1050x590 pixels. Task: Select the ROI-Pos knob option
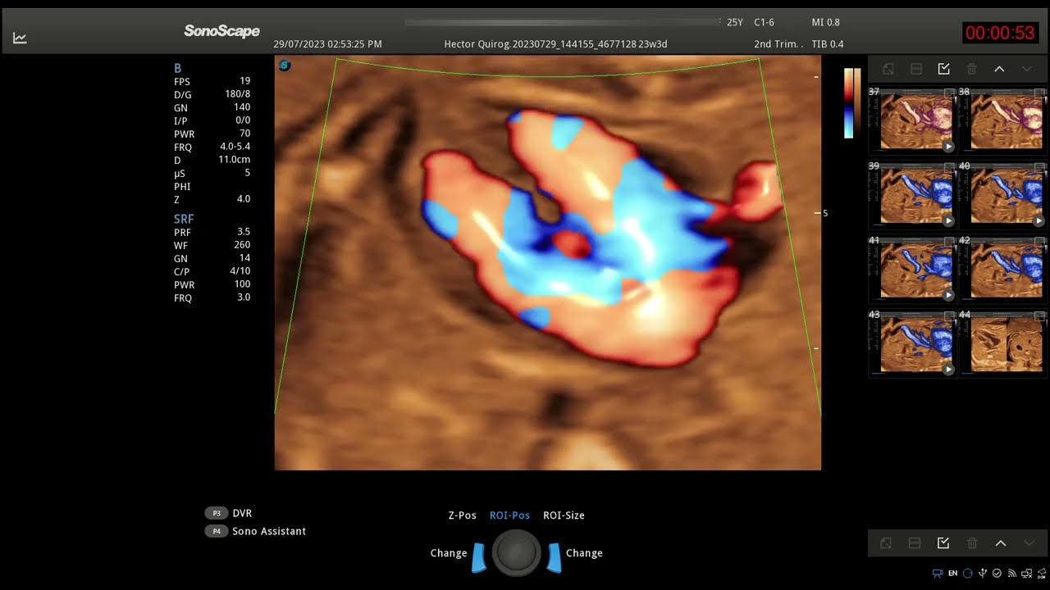(509, 515)
